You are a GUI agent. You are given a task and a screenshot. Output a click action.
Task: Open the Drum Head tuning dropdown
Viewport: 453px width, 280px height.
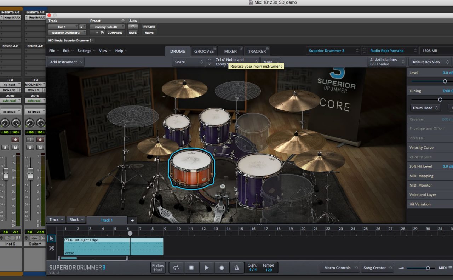[426, 108]
